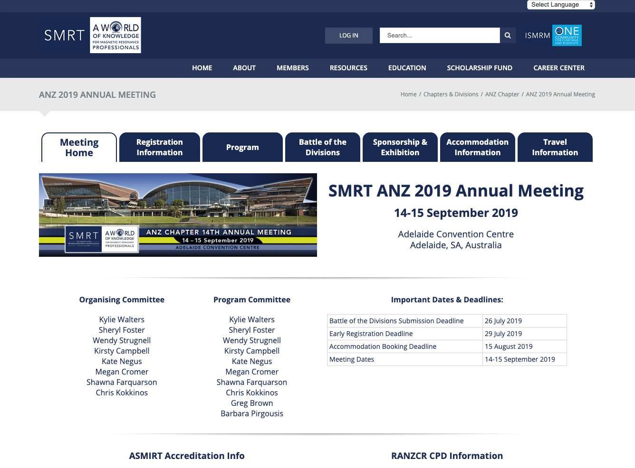Open the Select Language dropdown
Screen dimensions: 635x468
tap(561, 4)
